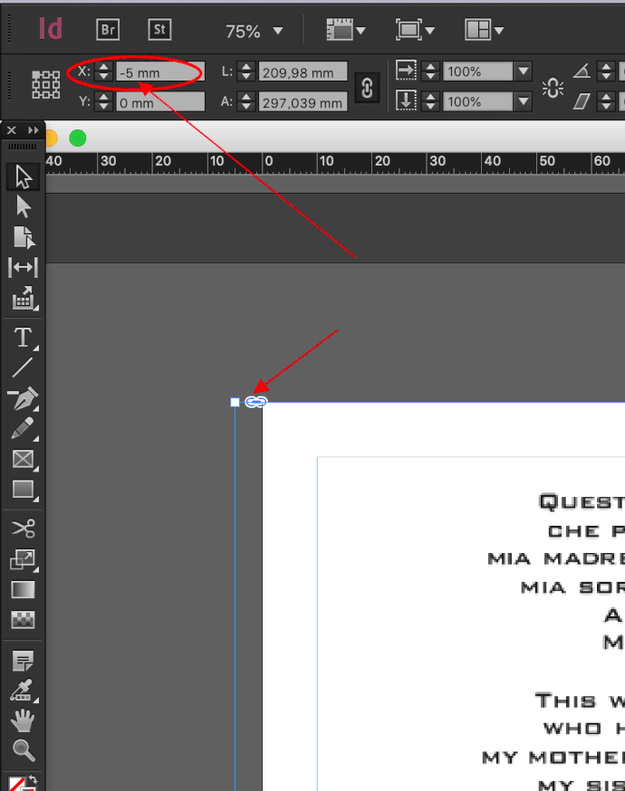Close the tools panel with X

[x=12, y=130]
